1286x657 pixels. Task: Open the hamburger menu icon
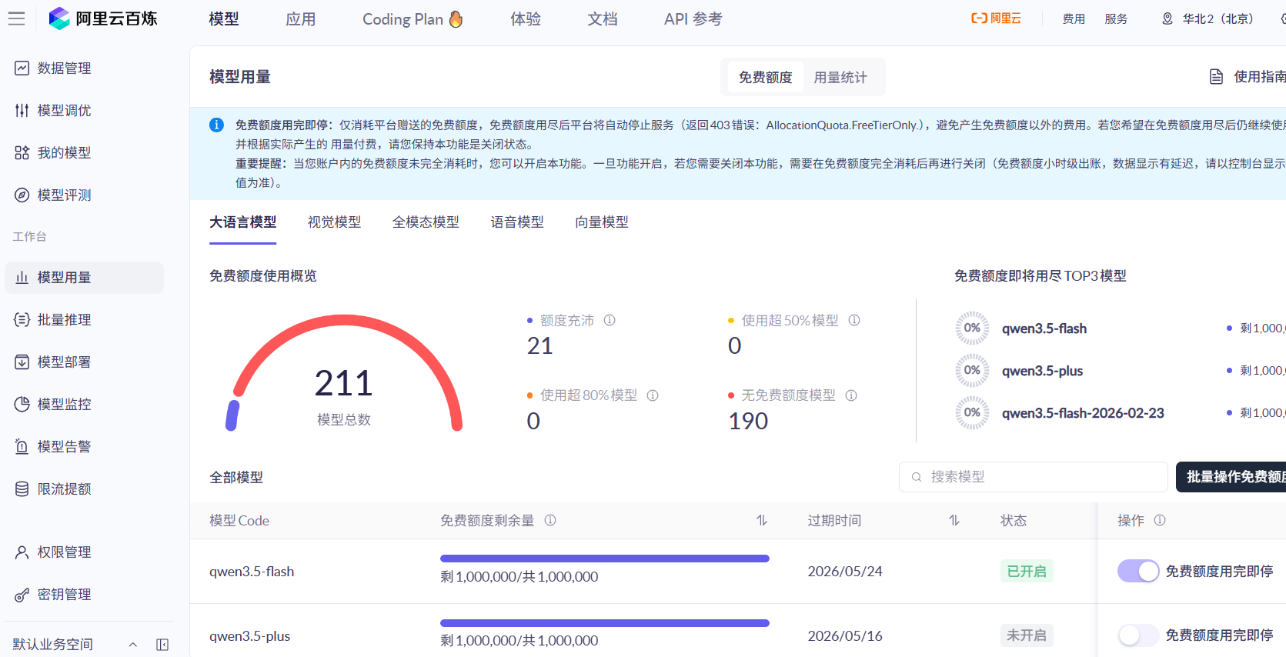click(16, 18)
